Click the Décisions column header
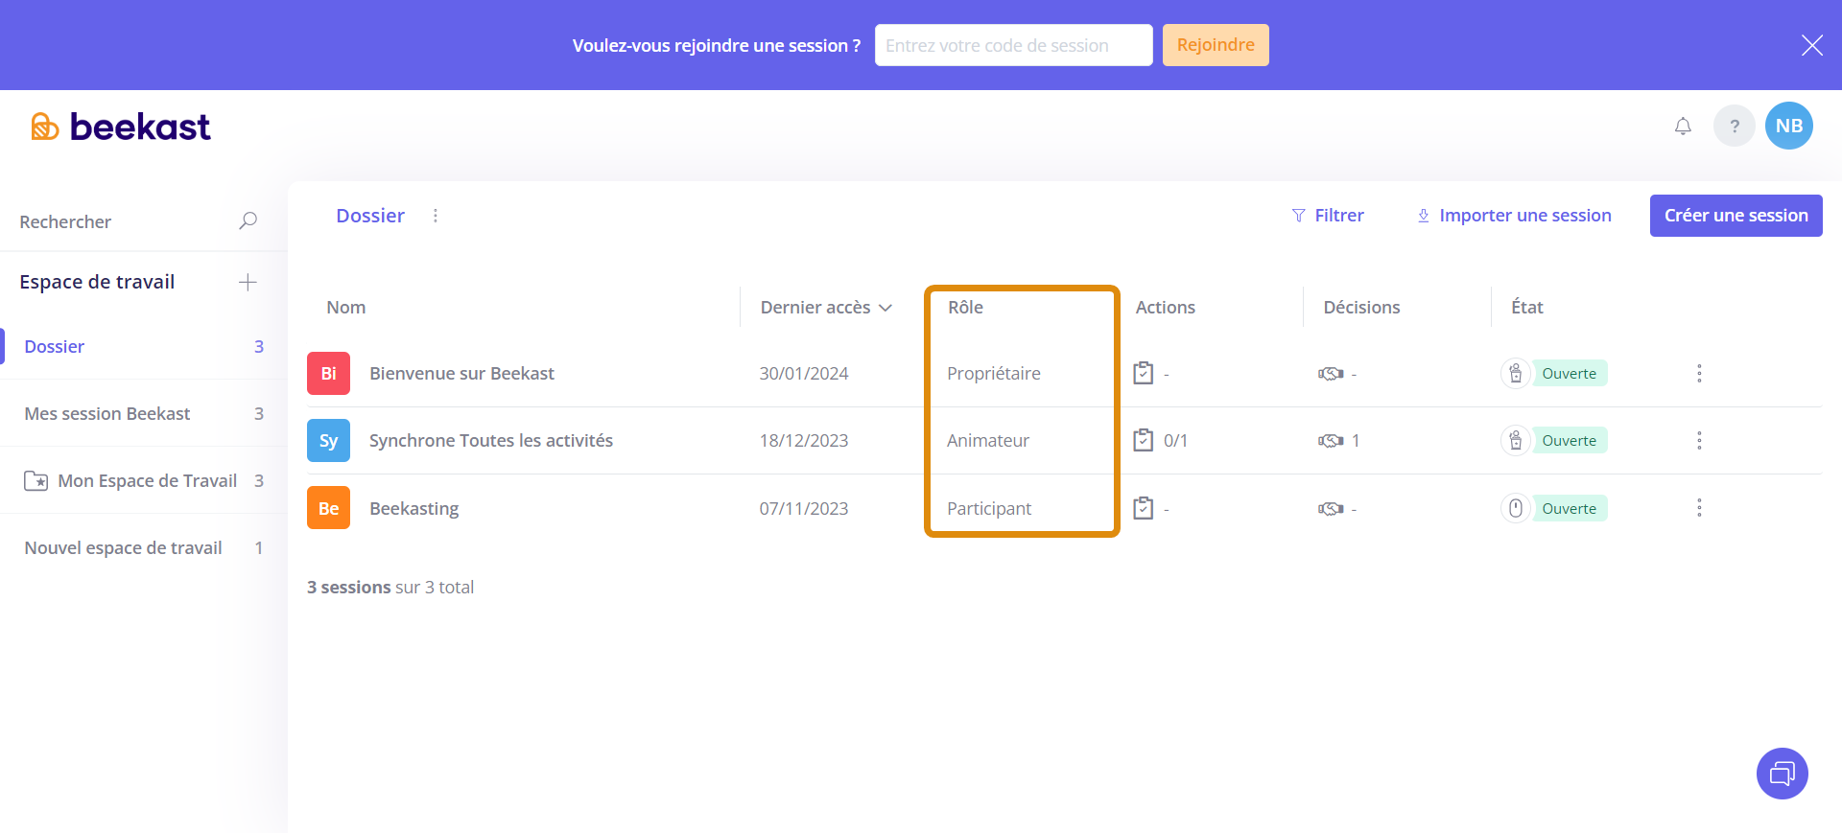Screen dimensions: 1842x833 coord(1361,308)
